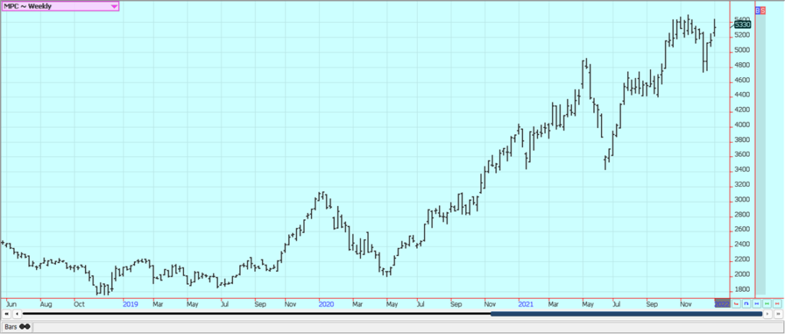Viewport: 785px width, 334px height.
Task: Click the 2022 year label
Action: coord(722,303)
